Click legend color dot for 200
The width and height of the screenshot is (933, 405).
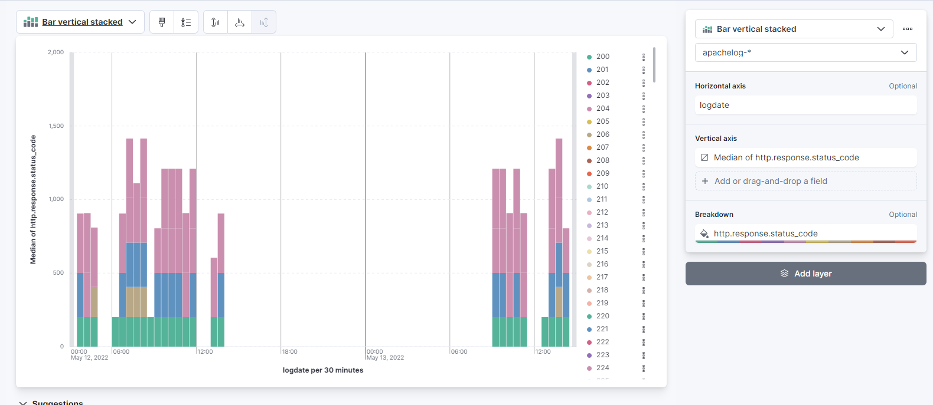click(589, 57)
